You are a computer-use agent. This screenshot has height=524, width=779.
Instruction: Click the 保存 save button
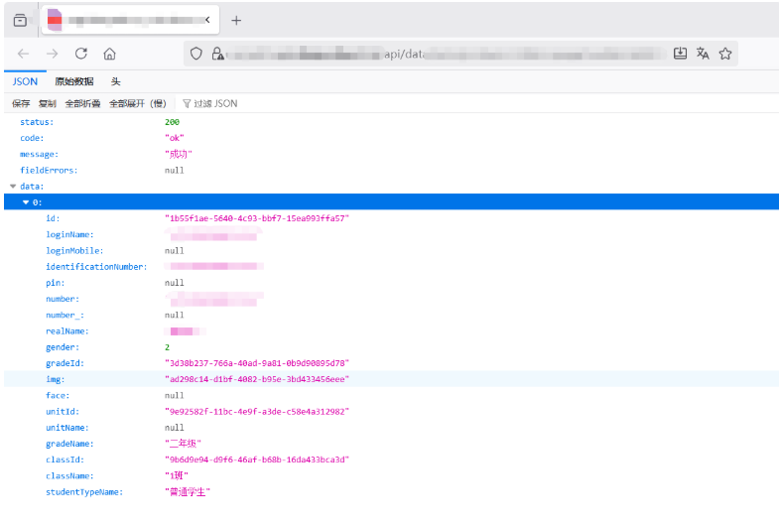click(21, 103)
